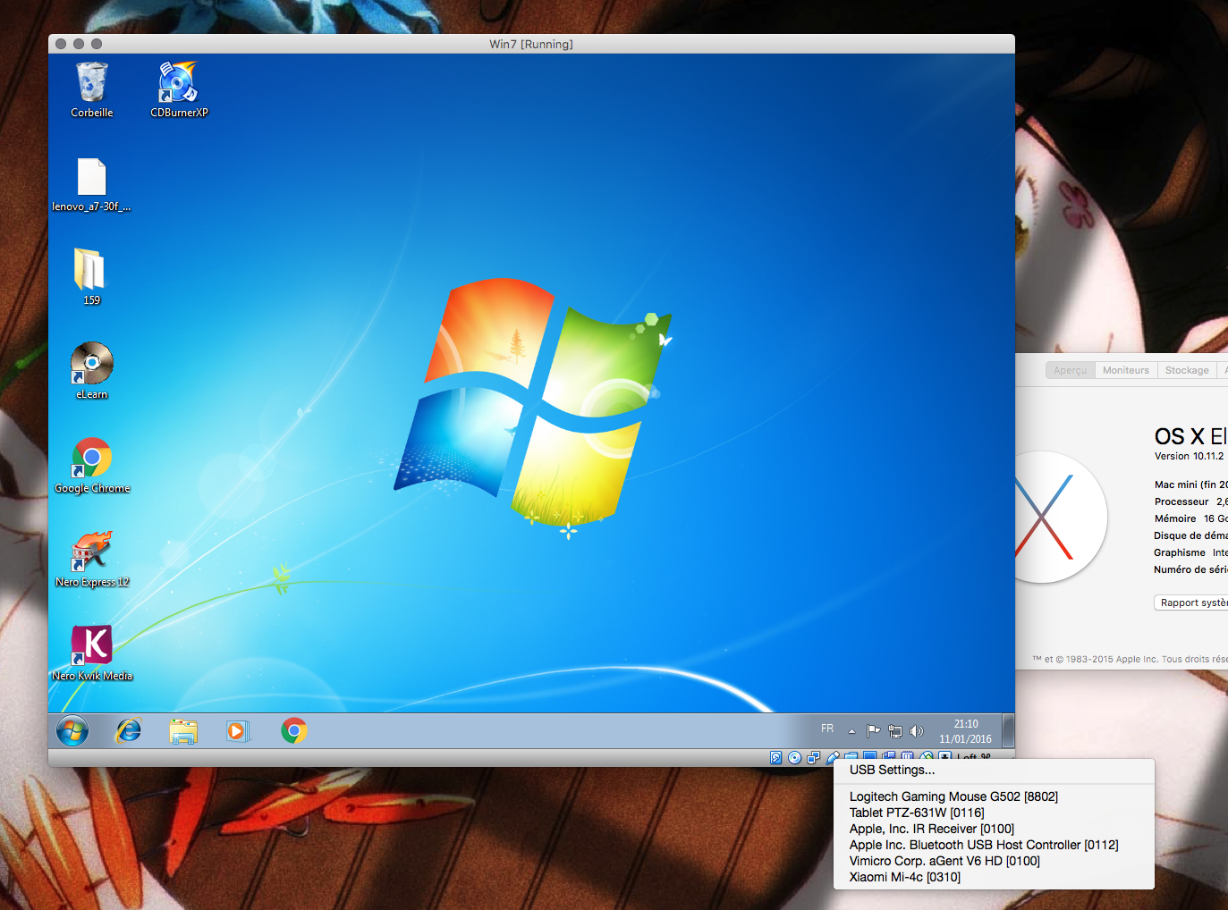
Task: Switch to Stockage tab
Action: click(x=1187, y=370)
